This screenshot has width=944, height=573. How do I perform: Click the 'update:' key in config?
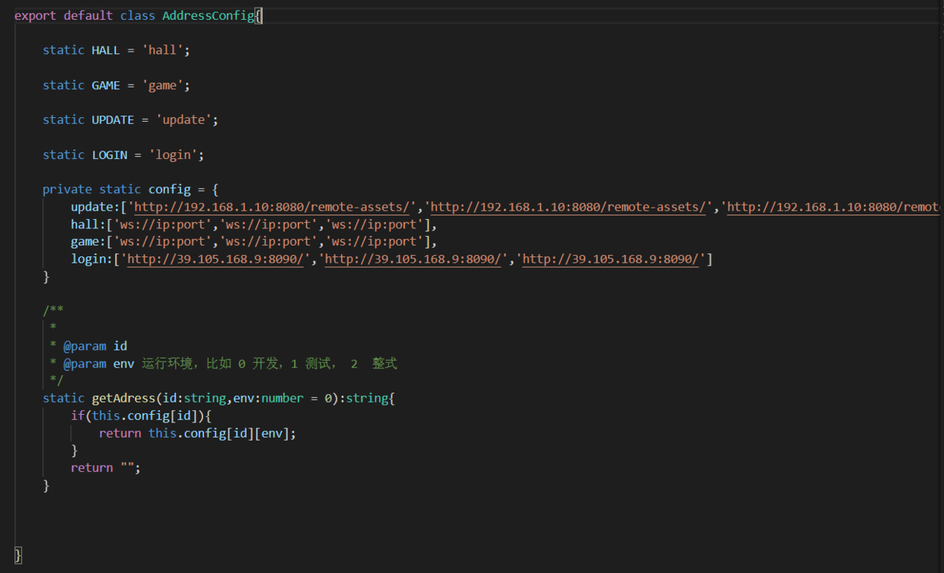[x=95, y=207]
